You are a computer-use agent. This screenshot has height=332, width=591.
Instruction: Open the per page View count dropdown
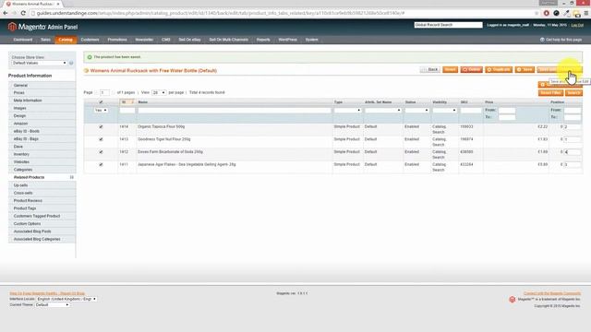point(159,92)
